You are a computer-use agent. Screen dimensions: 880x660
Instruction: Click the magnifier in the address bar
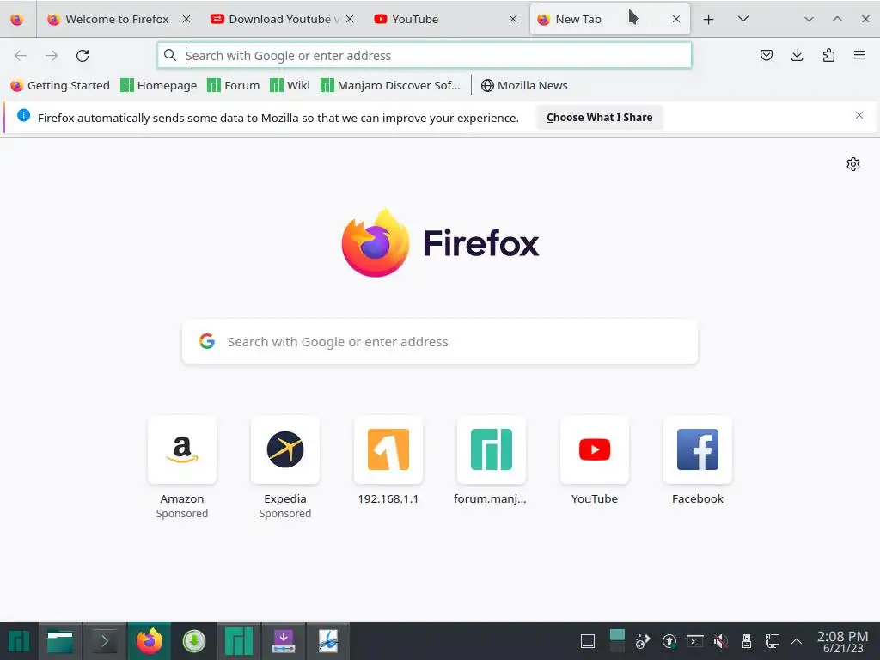click(169, 55)
